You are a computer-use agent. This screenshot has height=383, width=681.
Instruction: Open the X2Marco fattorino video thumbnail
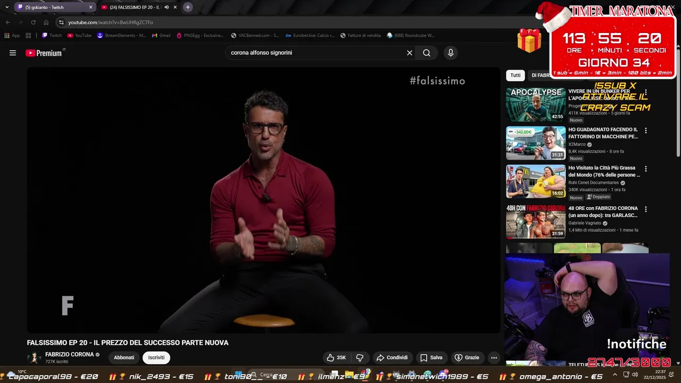click(536, 143)
